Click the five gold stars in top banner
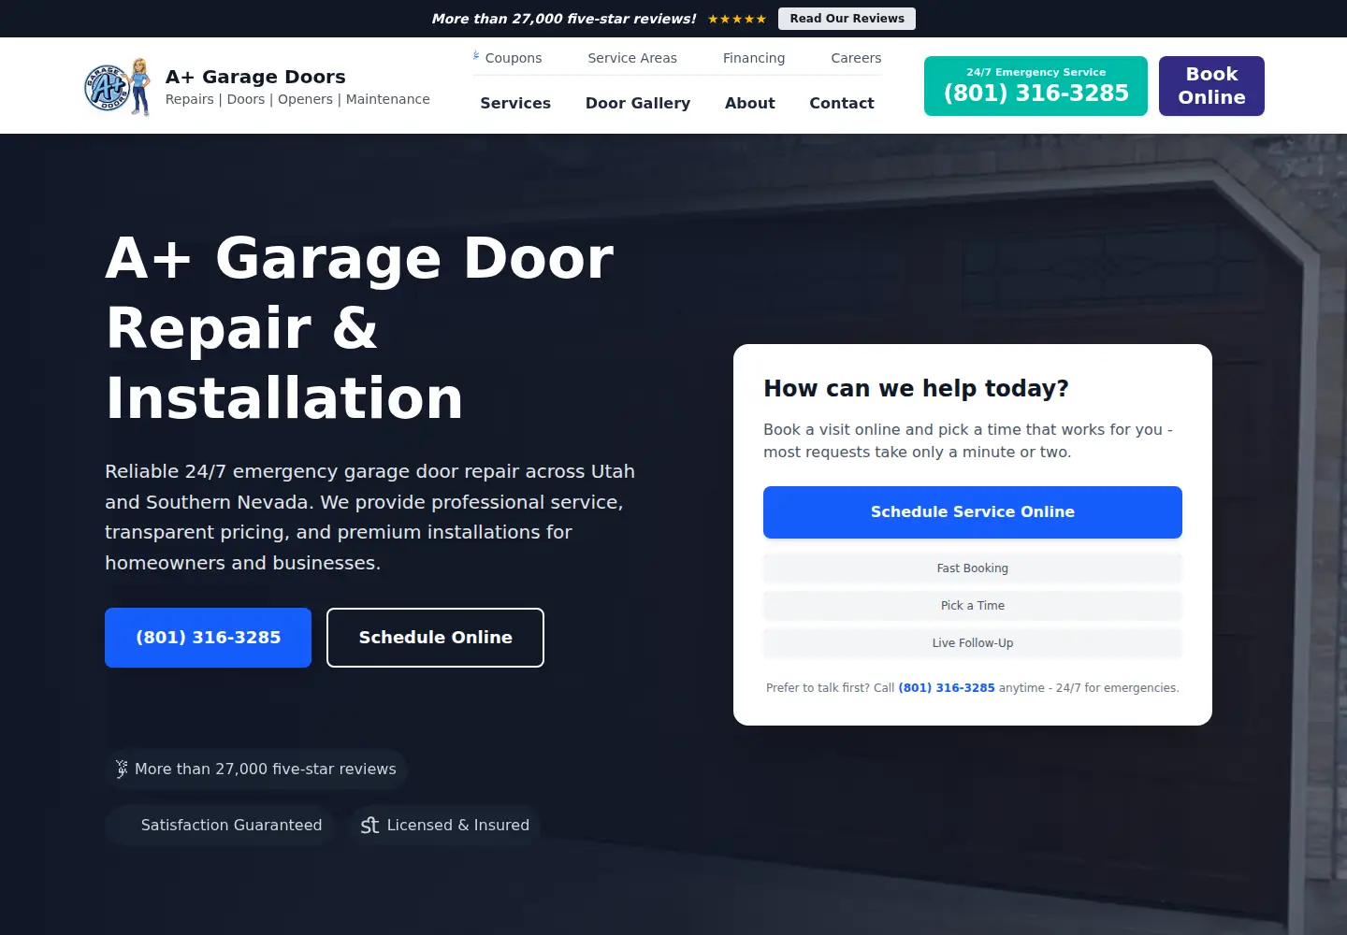Viewport: 1347px width, 935px height. (x=737, y=19)
